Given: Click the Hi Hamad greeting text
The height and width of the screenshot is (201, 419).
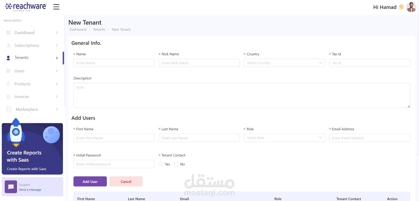Looking at the screenshot, I should pyautogui.click(x=385, y=7).
